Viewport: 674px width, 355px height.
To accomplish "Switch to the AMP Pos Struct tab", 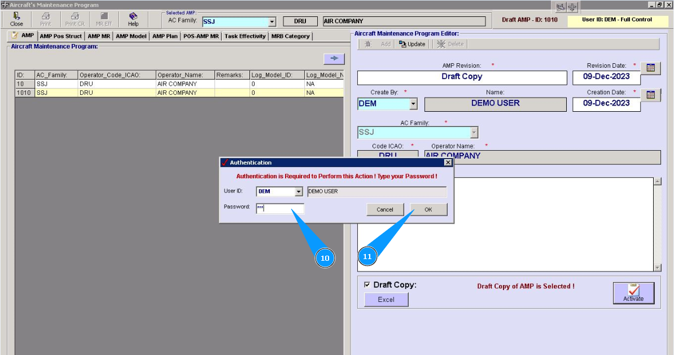I will point(60,36).
